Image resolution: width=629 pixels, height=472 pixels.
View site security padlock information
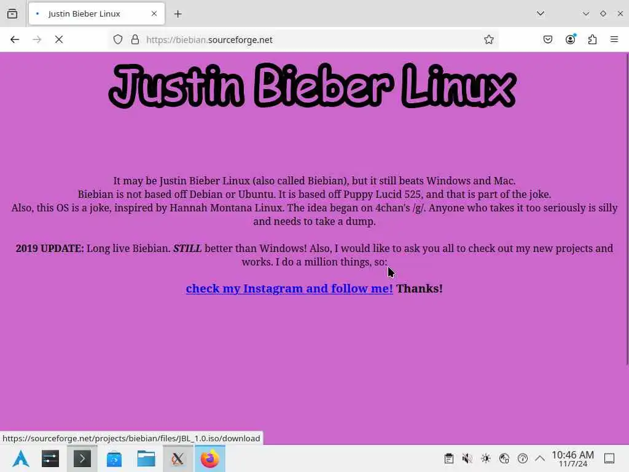135,39
